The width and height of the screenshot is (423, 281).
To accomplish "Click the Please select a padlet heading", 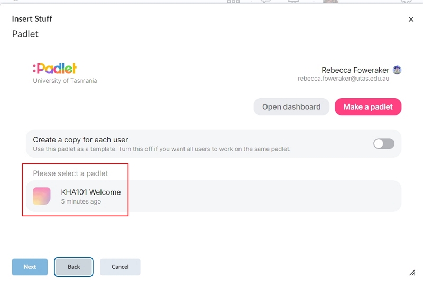I will point(70,173).
